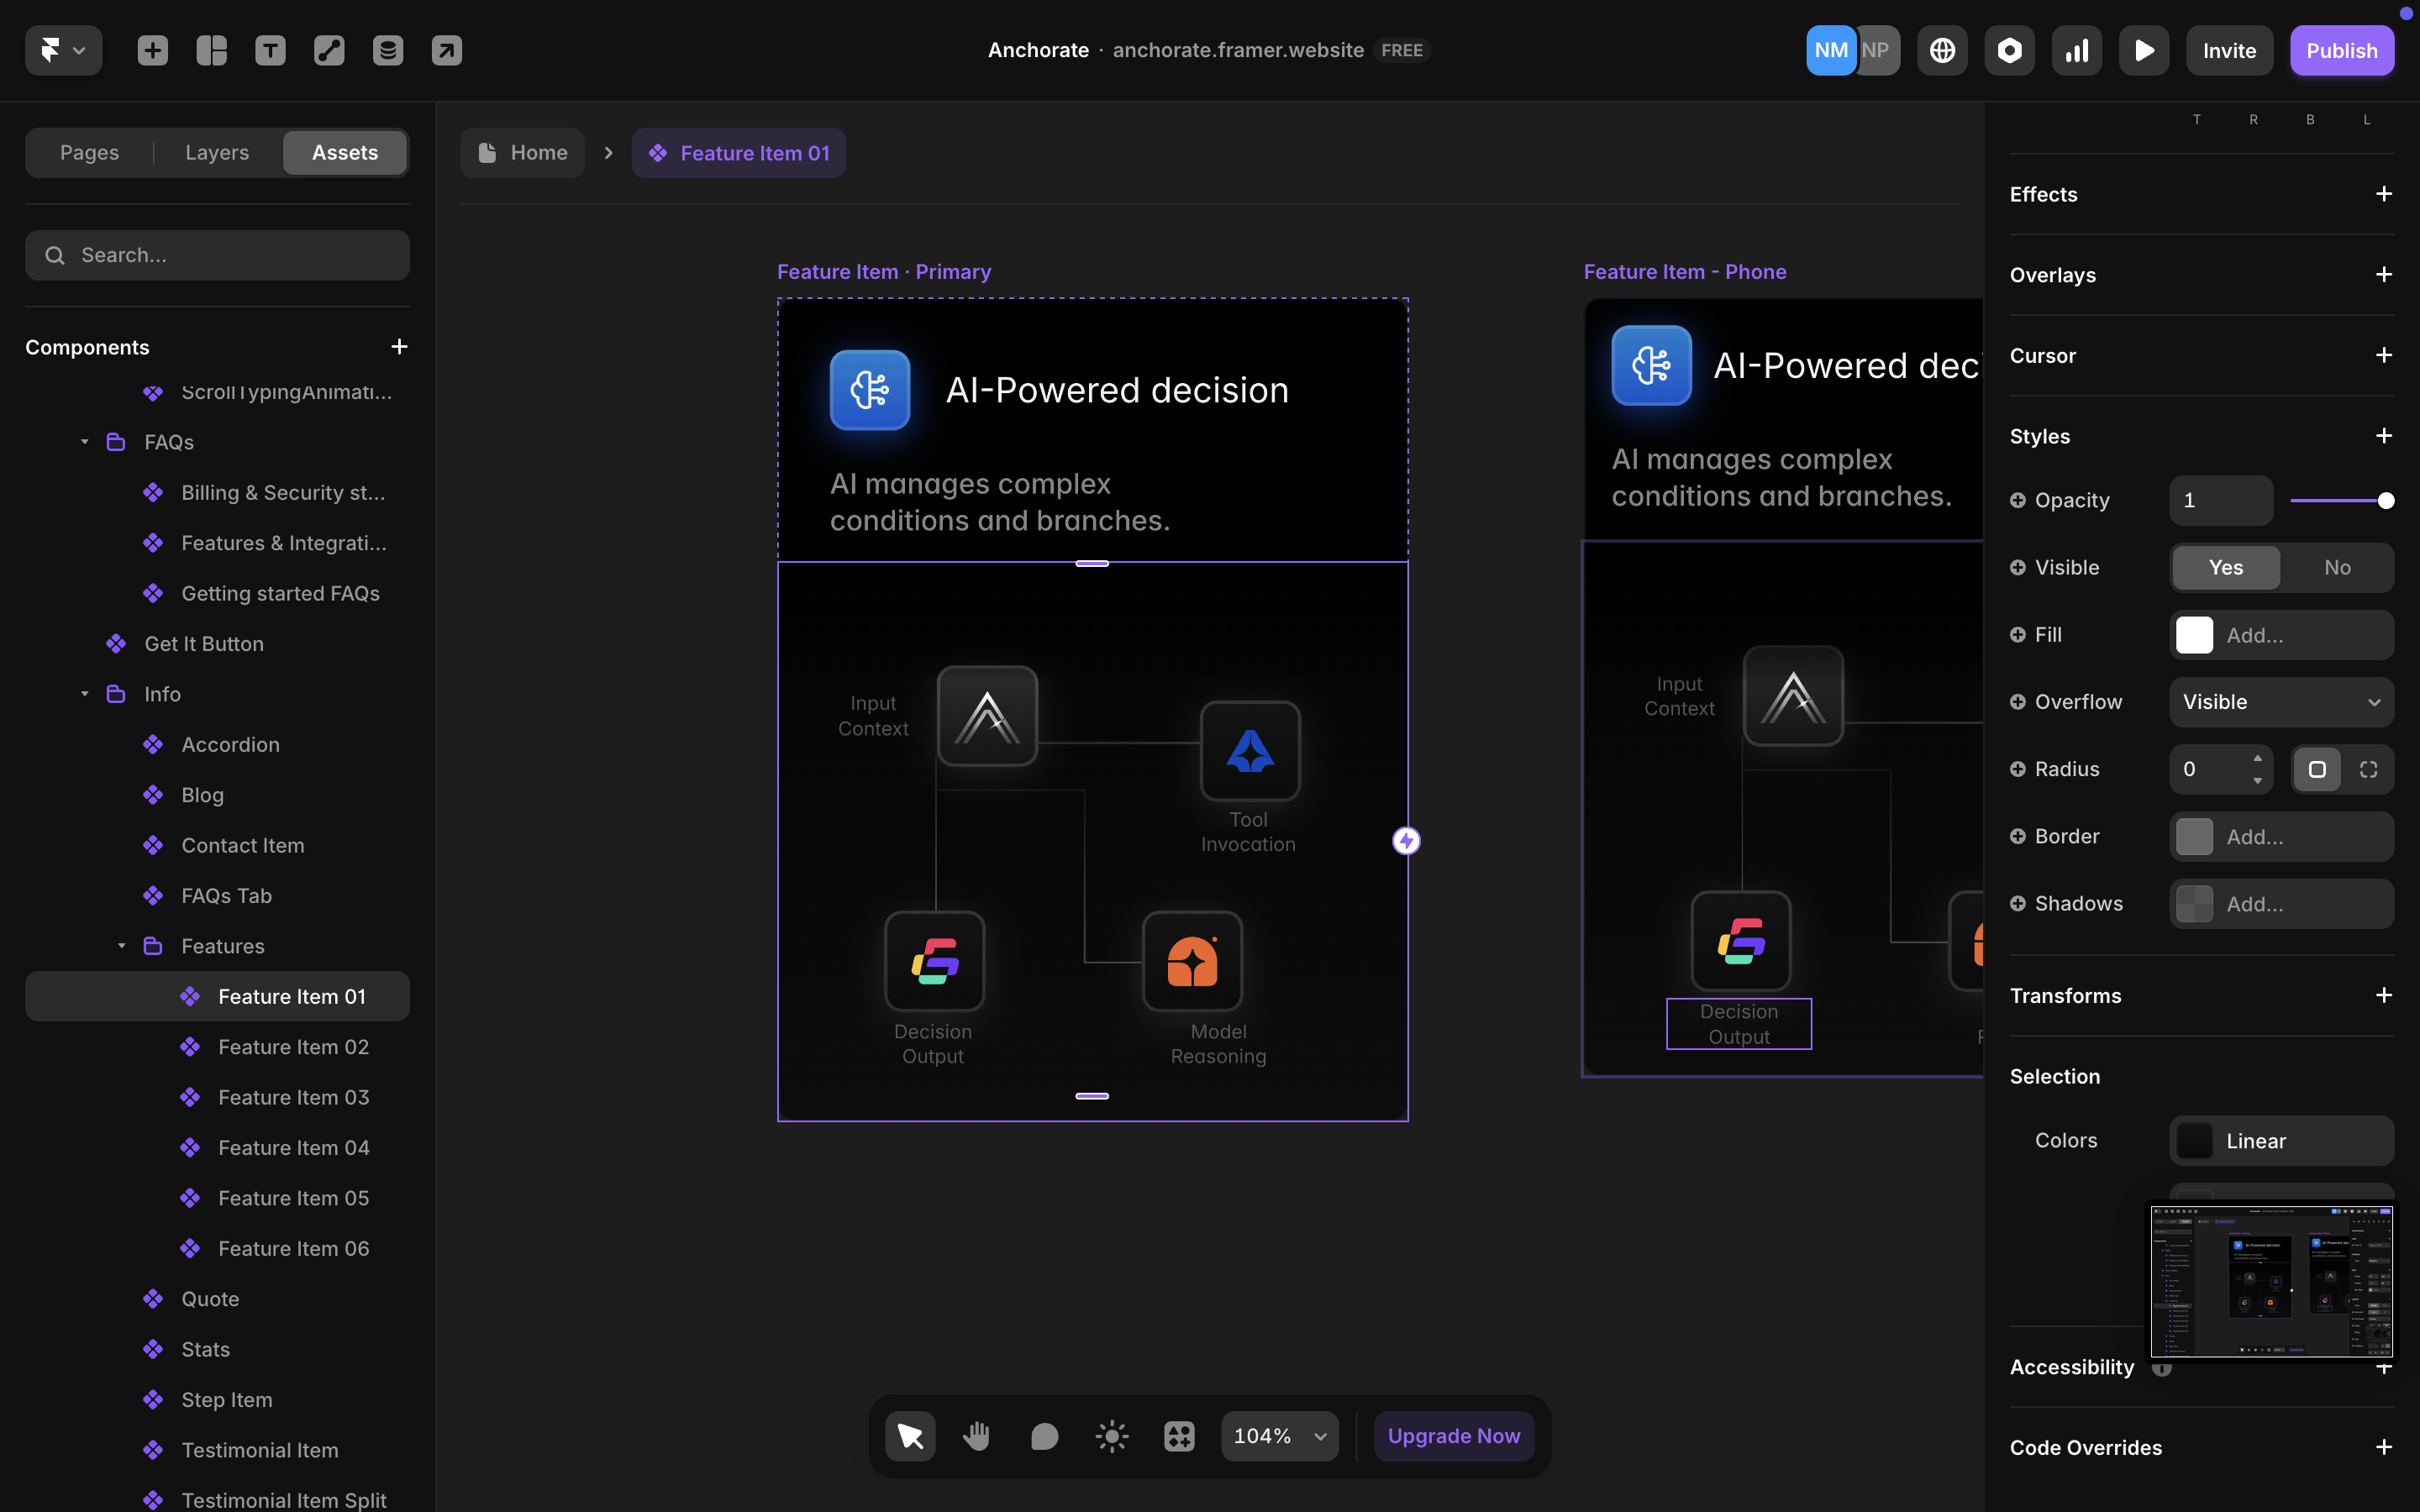Image resolution: width=2420 pixels, height=1512 pixels.
Task: Click the Upgrade Now button
Action: (x=1453, y=1436)
